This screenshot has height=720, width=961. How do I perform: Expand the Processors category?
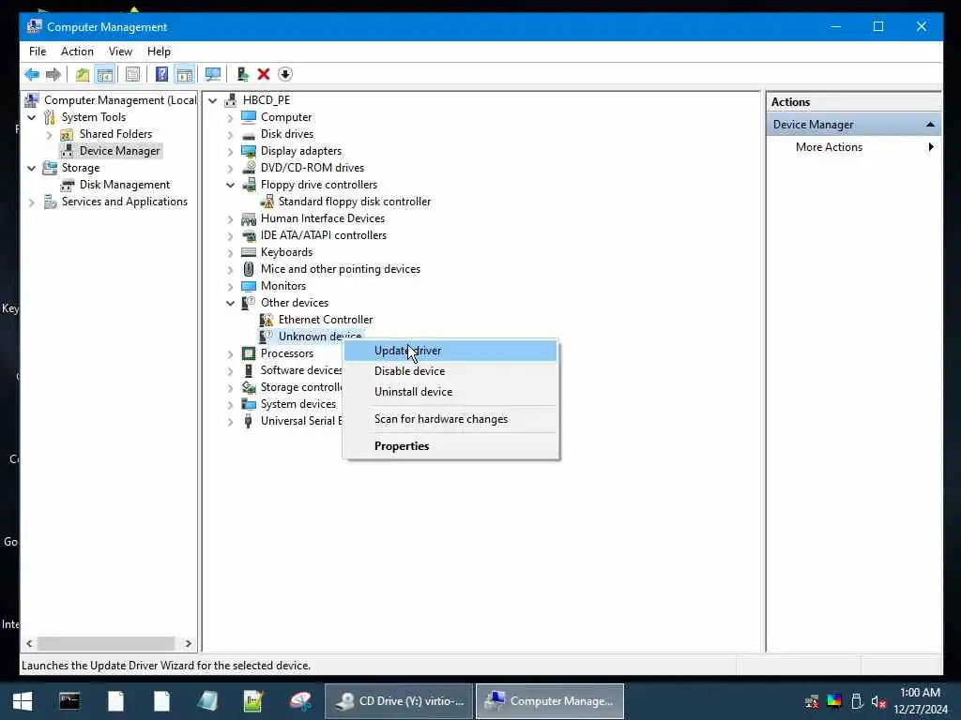[x=231, y=353]
